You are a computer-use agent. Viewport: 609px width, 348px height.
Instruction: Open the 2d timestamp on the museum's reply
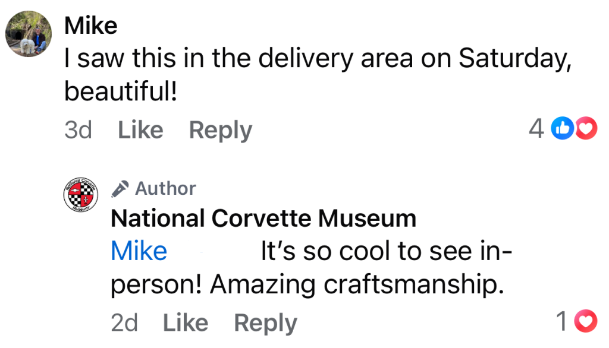(x=124, y=323)
